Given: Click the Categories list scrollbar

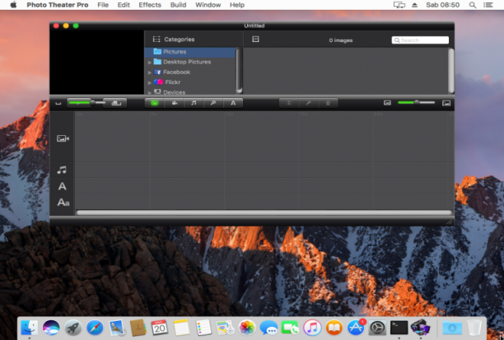Looking at the screenshot, I should coord(239,69).
